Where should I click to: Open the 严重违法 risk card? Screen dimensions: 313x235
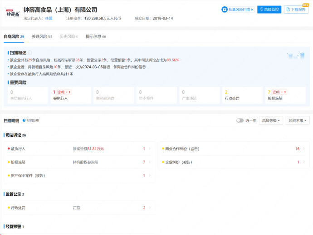[x=200, y=95]
